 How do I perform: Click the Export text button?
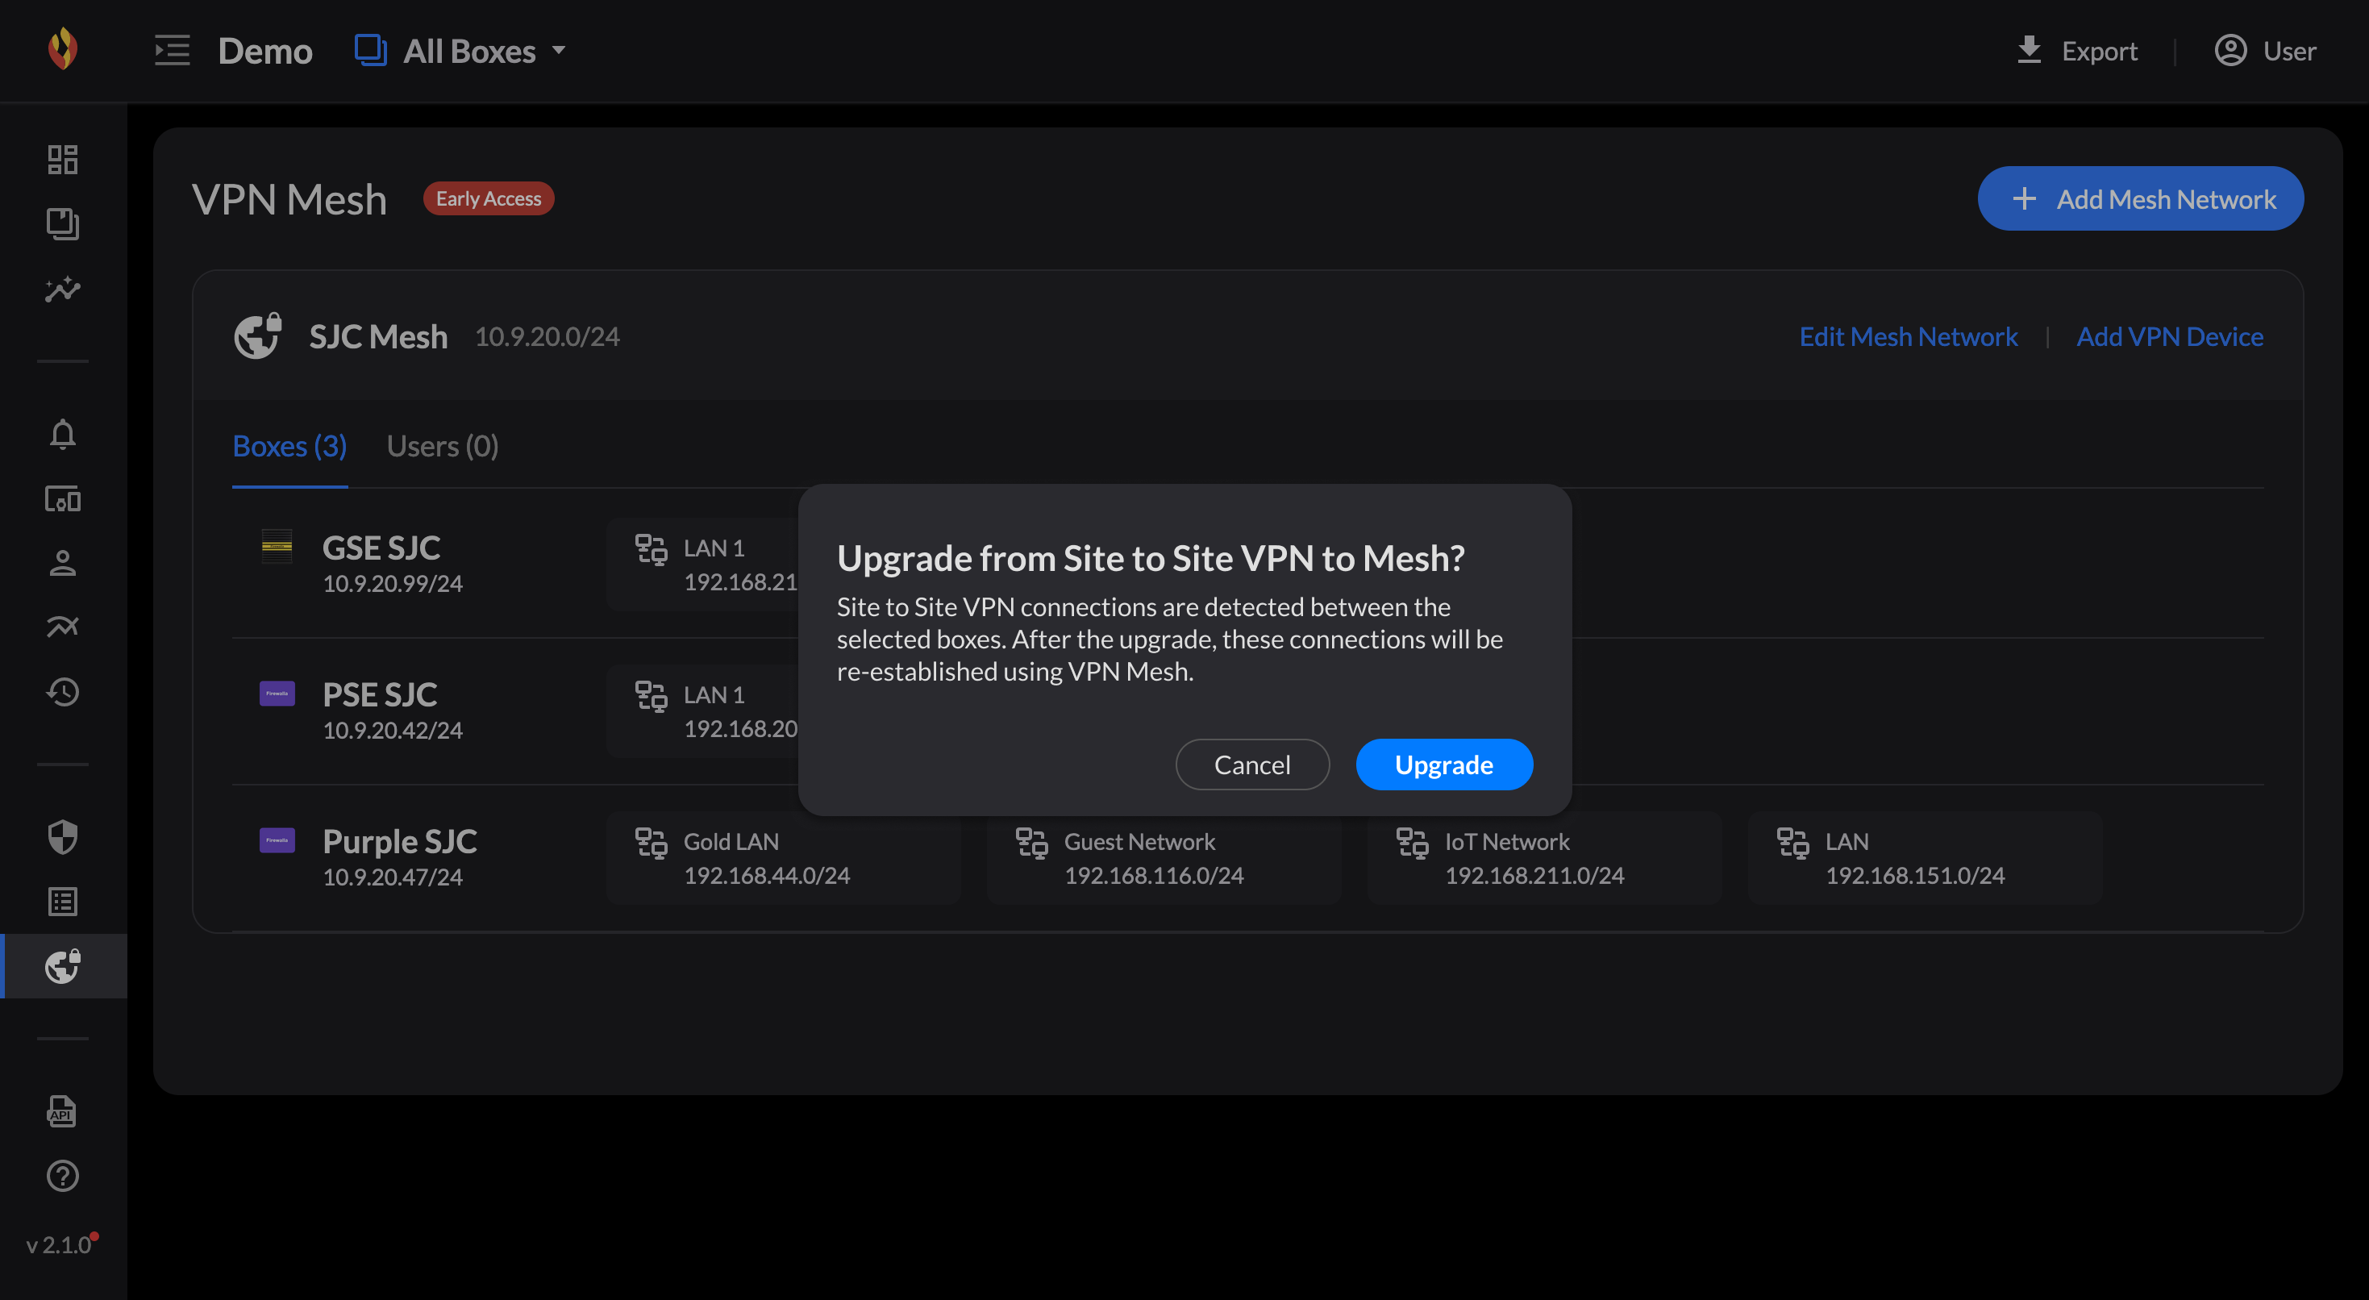(x=2099, y=51)
